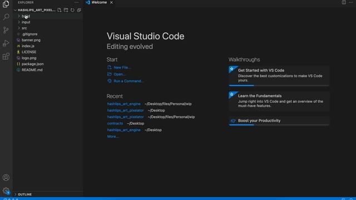Expand the input folder

point(48,22)
